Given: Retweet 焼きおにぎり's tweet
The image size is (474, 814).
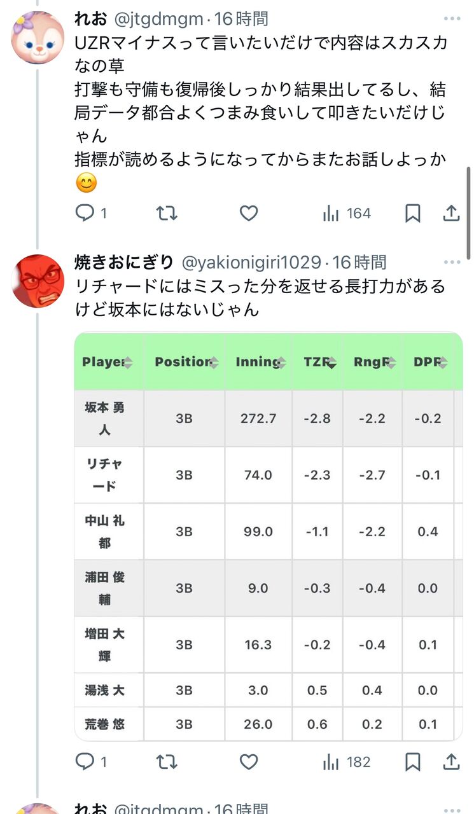Looking at the screenshot, I should (x=167, y=762).
